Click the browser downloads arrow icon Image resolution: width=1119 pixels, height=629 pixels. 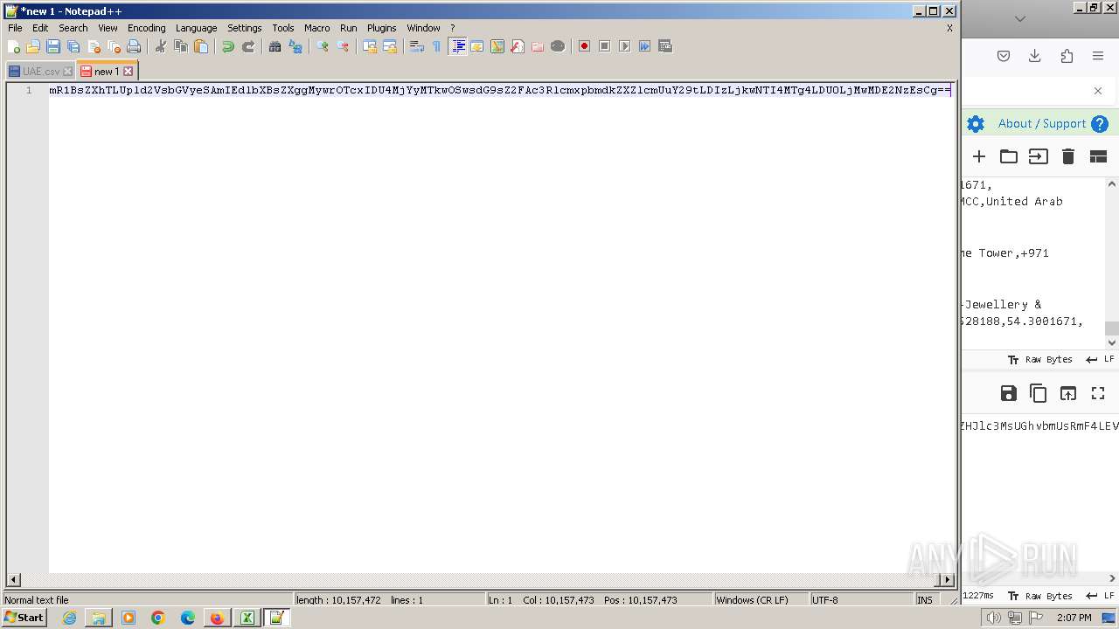click(1035, 56)
